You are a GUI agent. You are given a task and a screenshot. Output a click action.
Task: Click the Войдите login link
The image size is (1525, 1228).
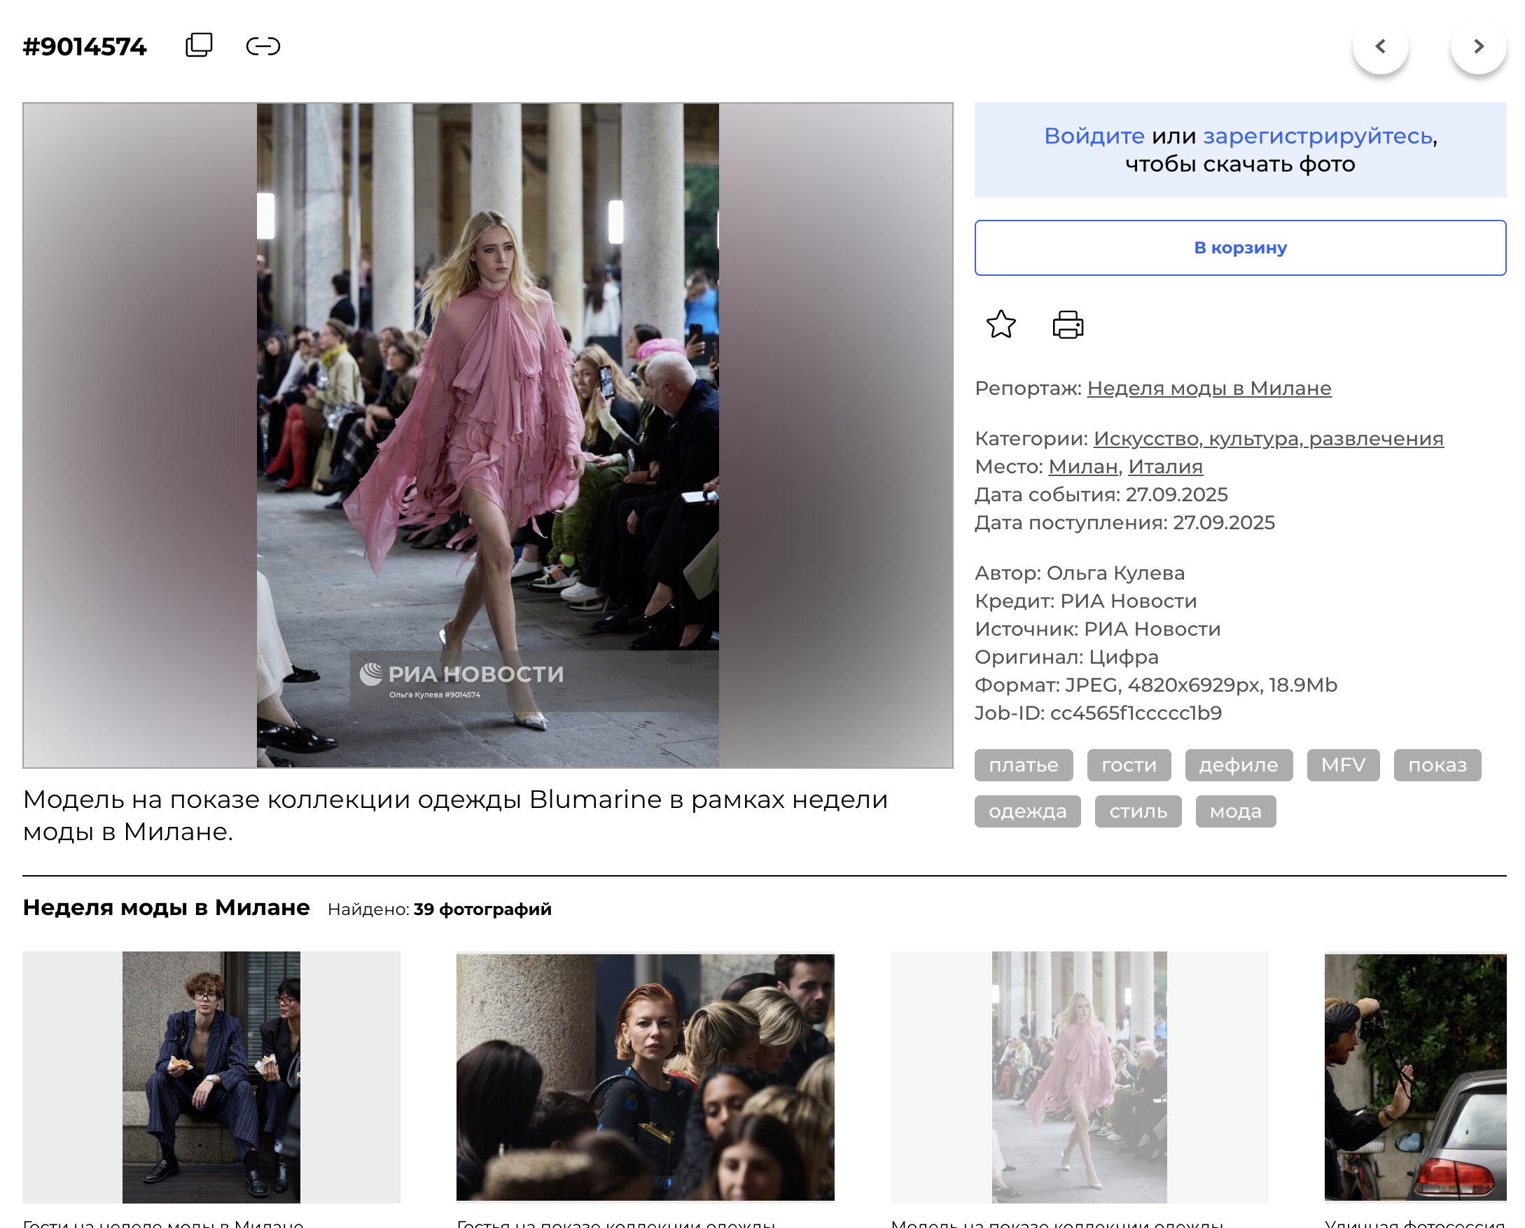click(x=1094, y=136)
